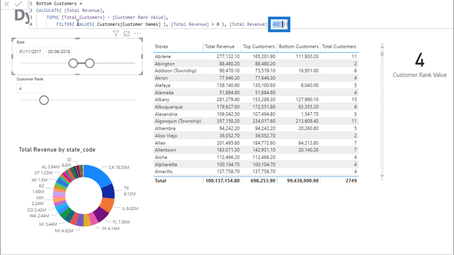Click the total Top Customers value 698,253.90
Viewport: 454px width, 255px height.
(263, 180)
